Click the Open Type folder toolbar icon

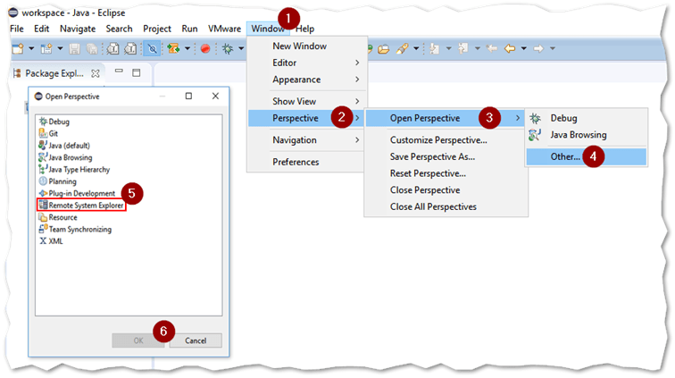384,49
